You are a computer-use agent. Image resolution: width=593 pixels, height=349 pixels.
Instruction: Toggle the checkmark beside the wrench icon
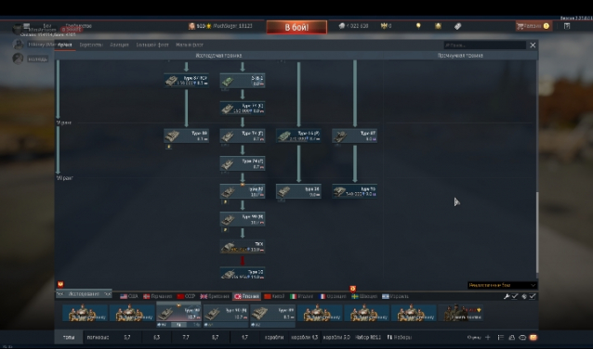coord(514,296)
